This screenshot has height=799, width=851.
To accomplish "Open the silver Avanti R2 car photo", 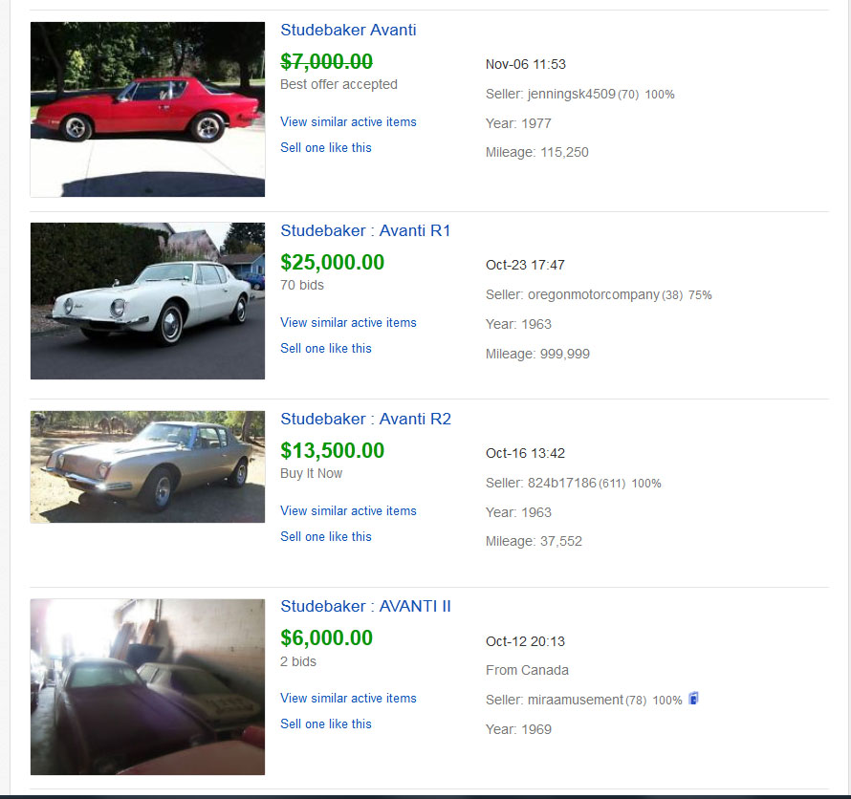I will click(x=147, y=466).
